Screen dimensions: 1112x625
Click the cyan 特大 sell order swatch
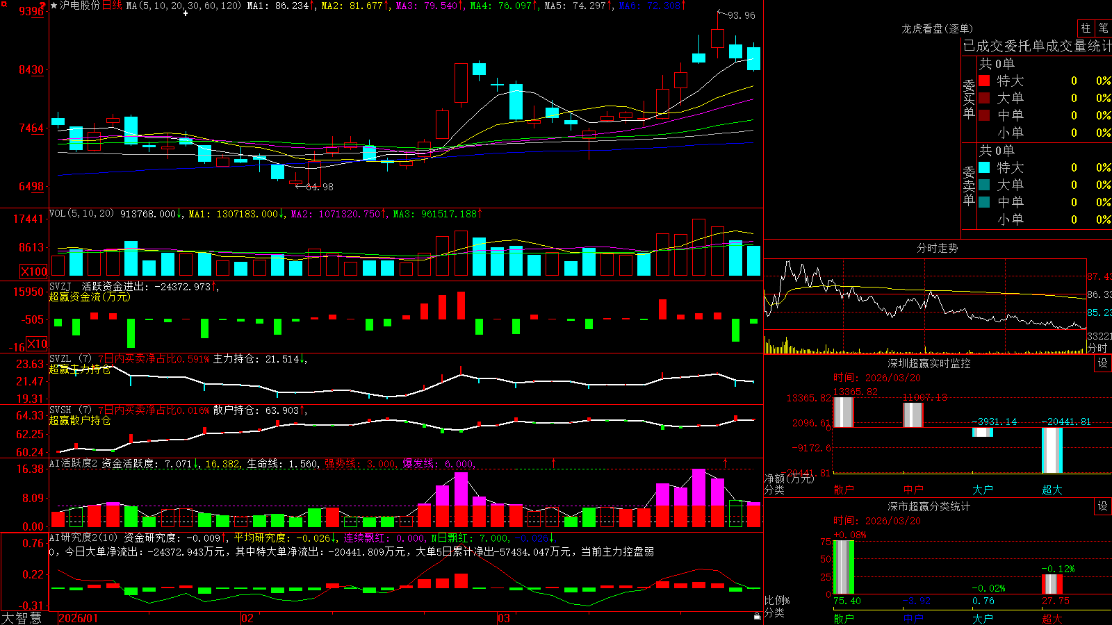click(984, 167)
